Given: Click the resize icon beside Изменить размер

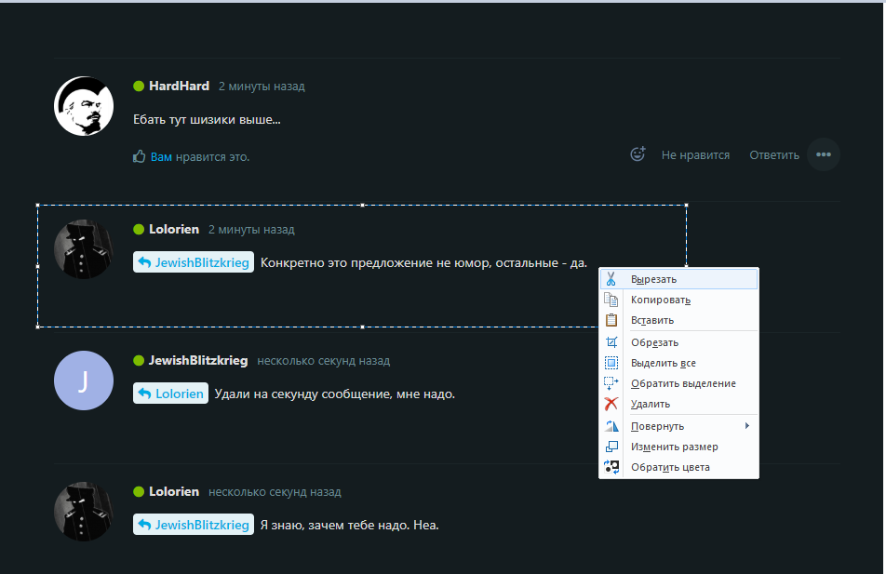Looking at the screenshot, I should click(x=611, y=447).
